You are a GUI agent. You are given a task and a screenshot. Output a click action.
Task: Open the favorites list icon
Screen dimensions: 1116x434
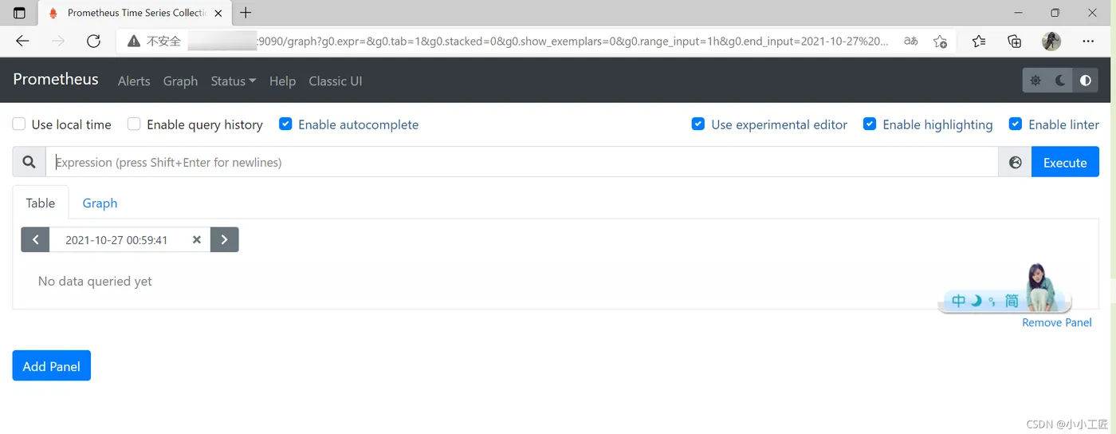tap(979, 41)
